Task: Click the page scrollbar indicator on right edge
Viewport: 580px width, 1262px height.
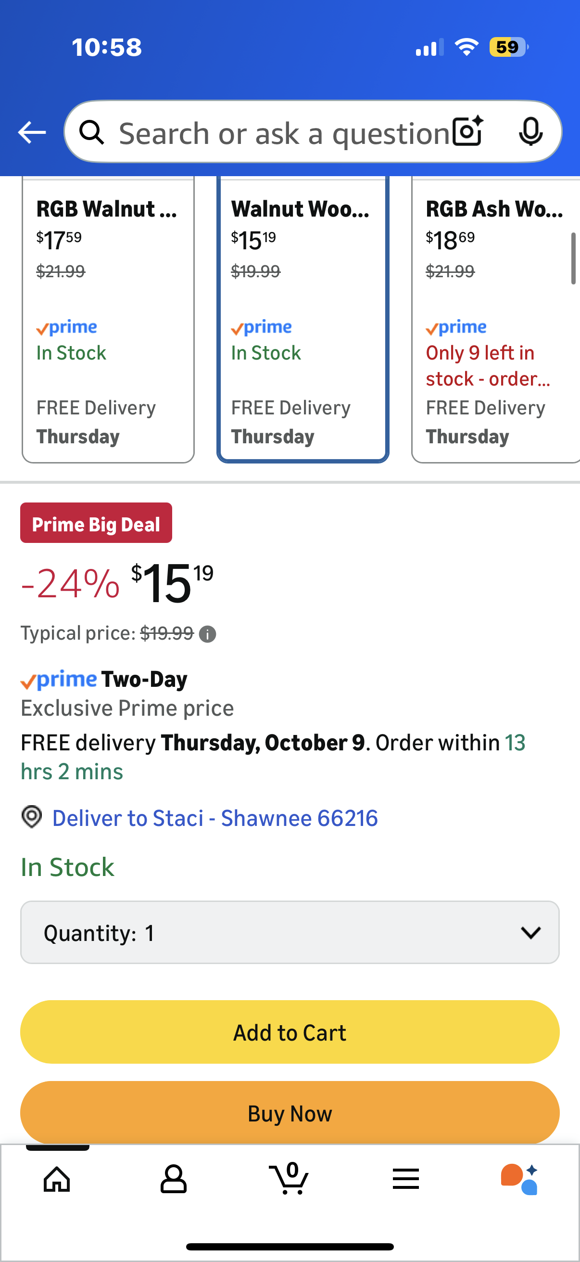Action: tap(573, 258)
